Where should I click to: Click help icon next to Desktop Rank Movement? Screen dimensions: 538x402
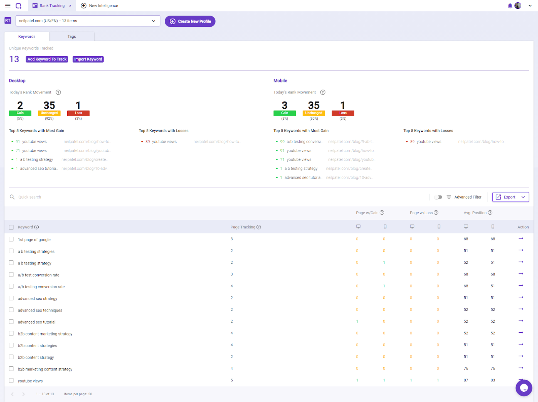[x=58, y=92]
